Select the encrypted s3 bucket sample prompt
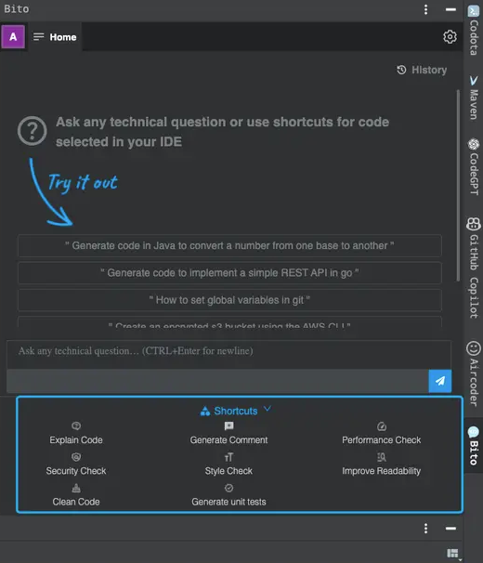 229,322
